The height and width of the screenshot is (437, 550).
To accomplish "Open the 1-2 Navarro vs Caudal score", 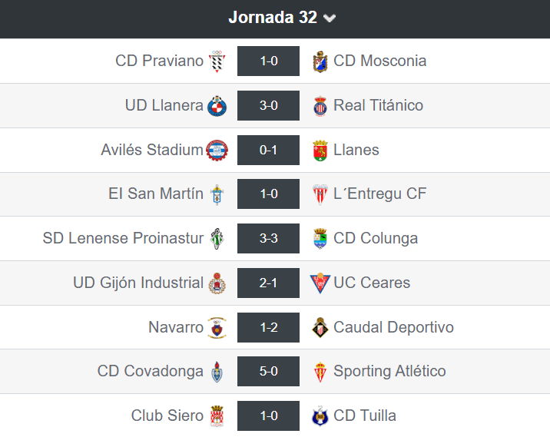I will (268, 327).
